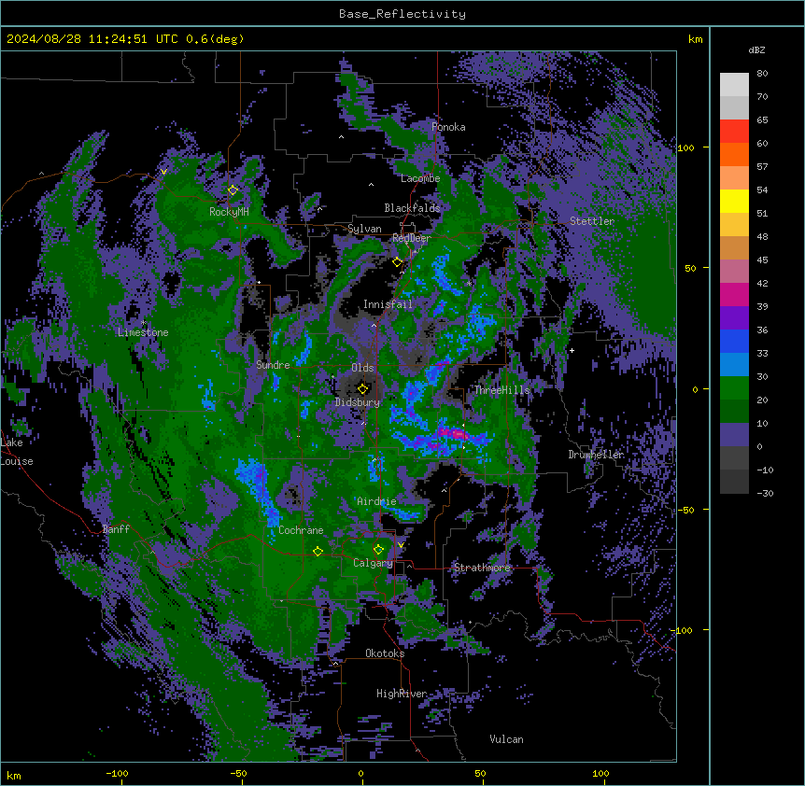This screenshot has width=805, height=786.
Task: Click the Sylvan label
Action: point(364,229)
